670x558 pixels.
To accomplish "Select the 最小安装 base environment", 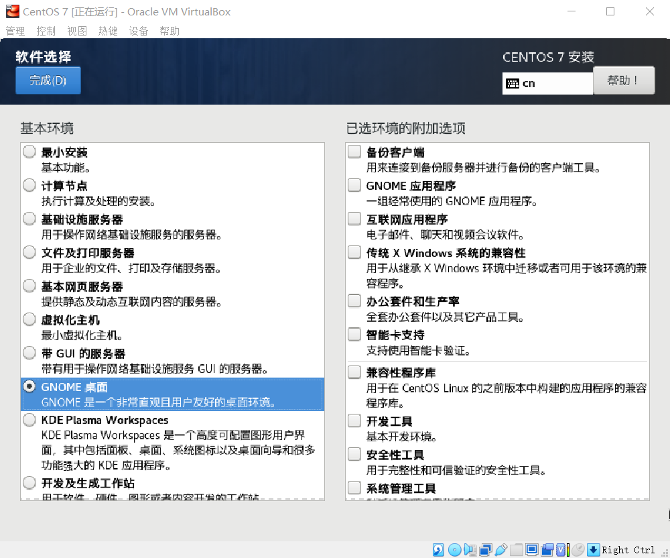I will click(x=29, y=152).
